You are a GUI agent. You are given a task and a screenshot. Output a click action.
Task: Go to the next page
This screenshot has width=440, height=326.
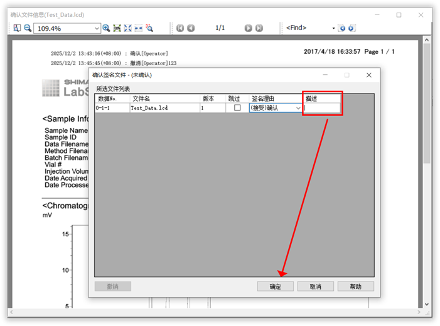point(249,28)
